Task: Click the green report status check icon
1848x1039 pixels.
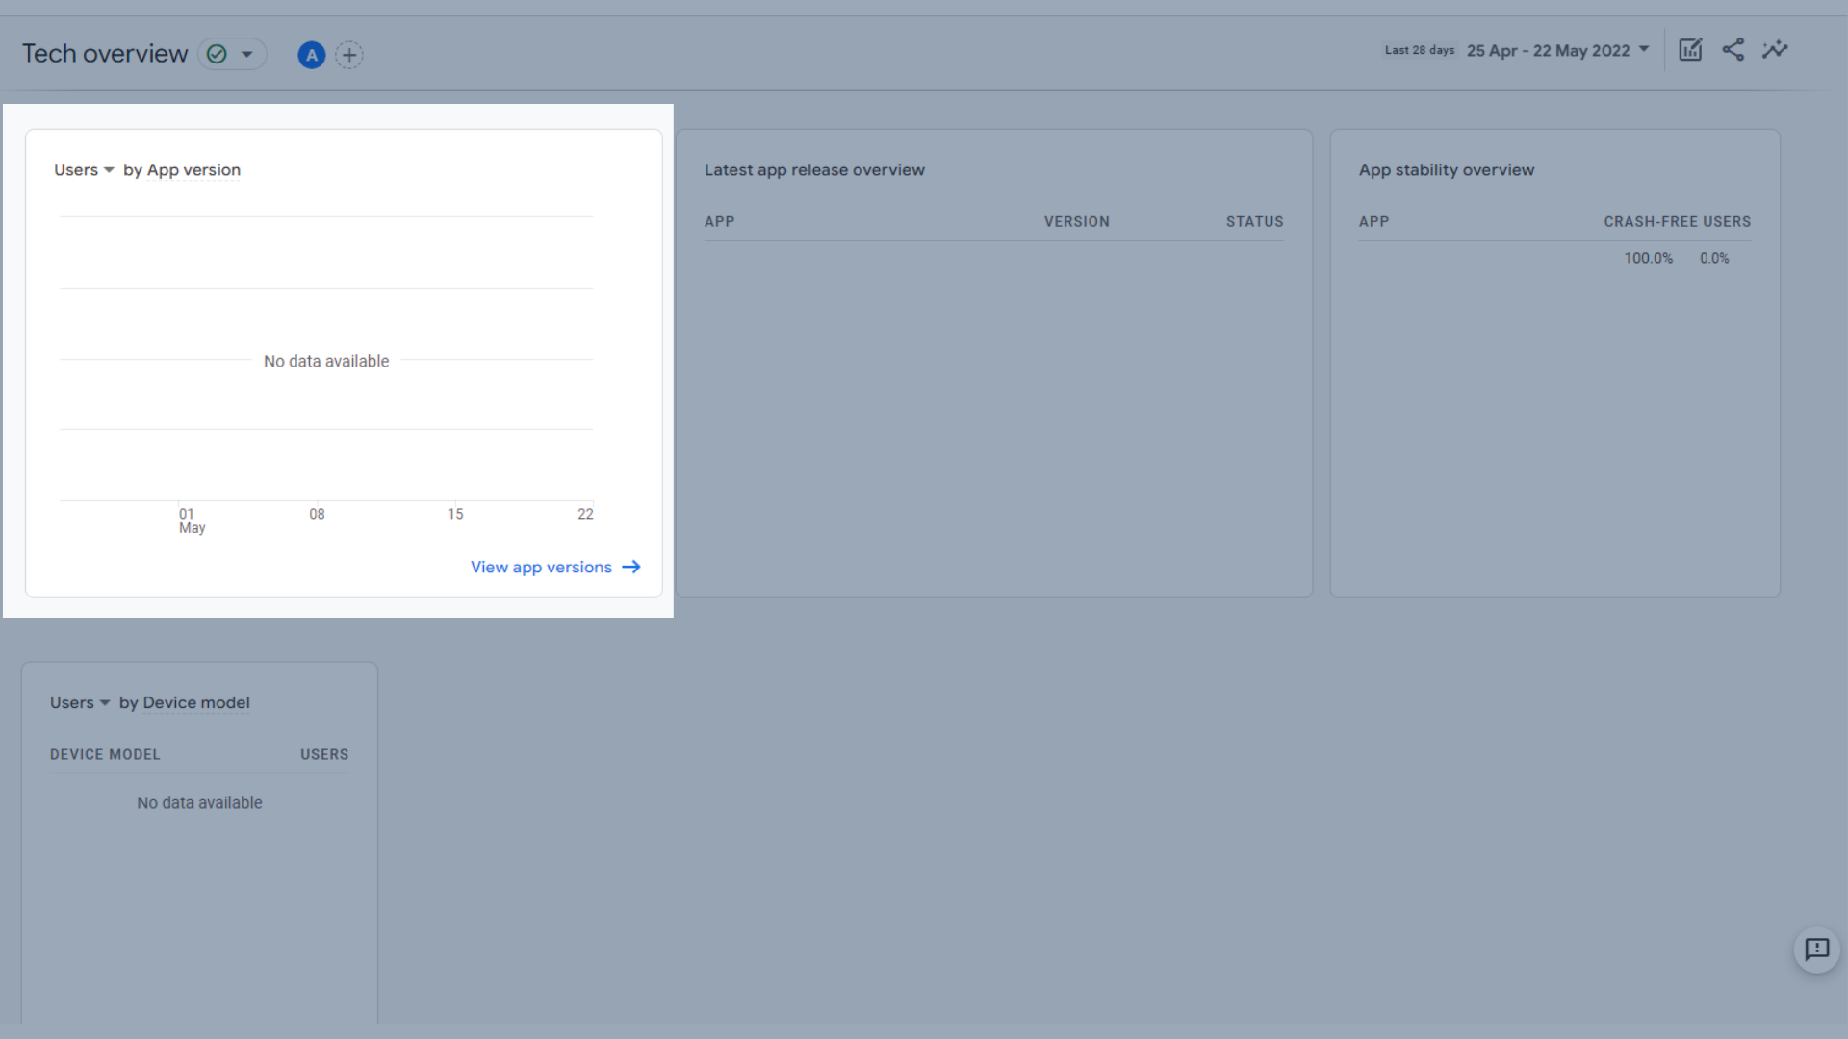Action: click(x=218, y=54)
